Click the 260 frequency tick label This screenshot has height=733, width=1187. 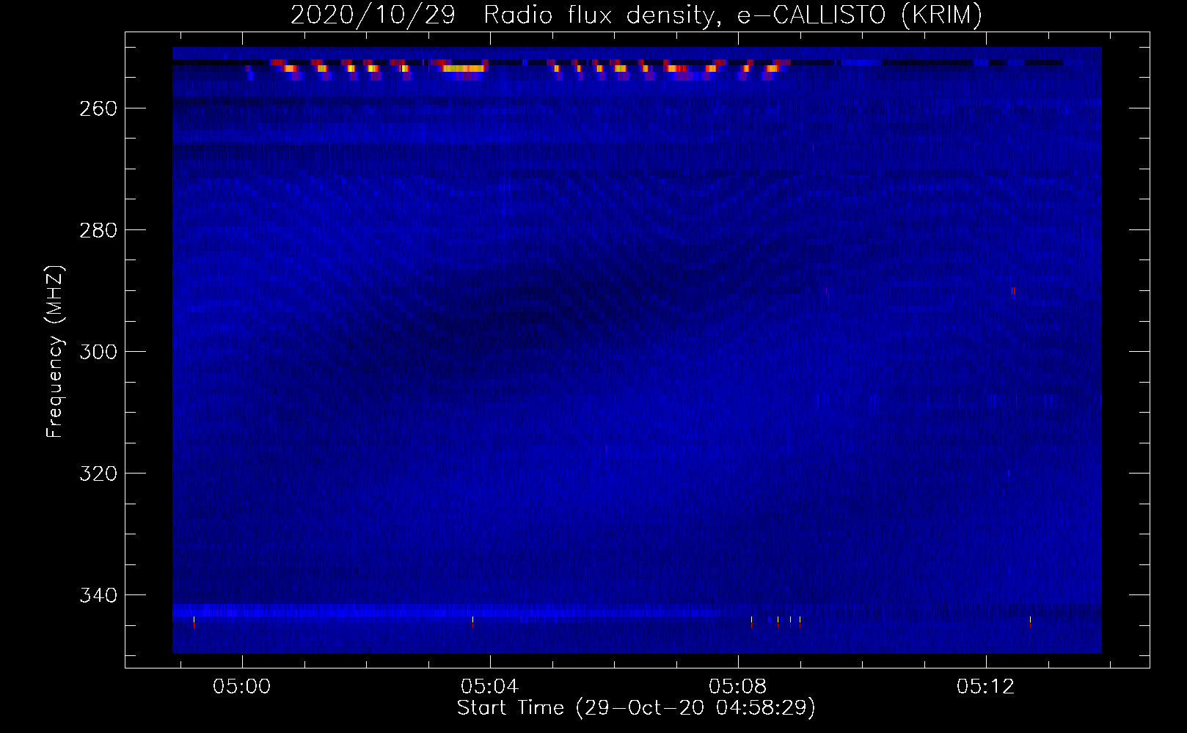coord(98,108)
